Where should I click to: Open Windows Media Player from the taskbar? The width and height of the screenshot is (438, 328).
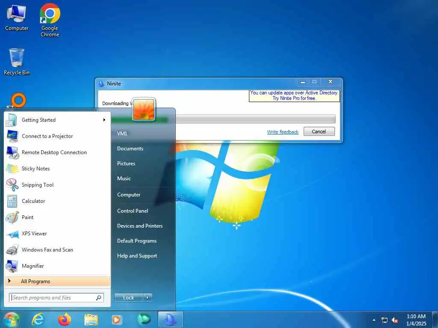116,319
